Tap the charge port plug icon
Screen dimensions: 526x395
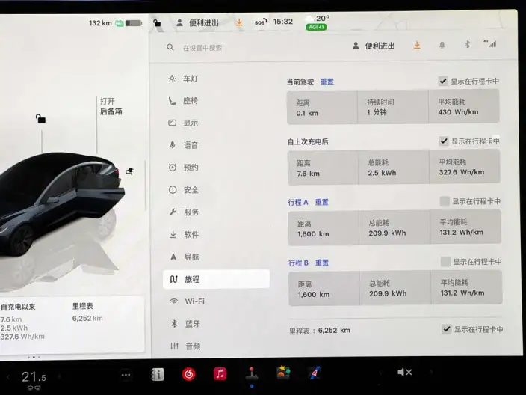(129, 171)
